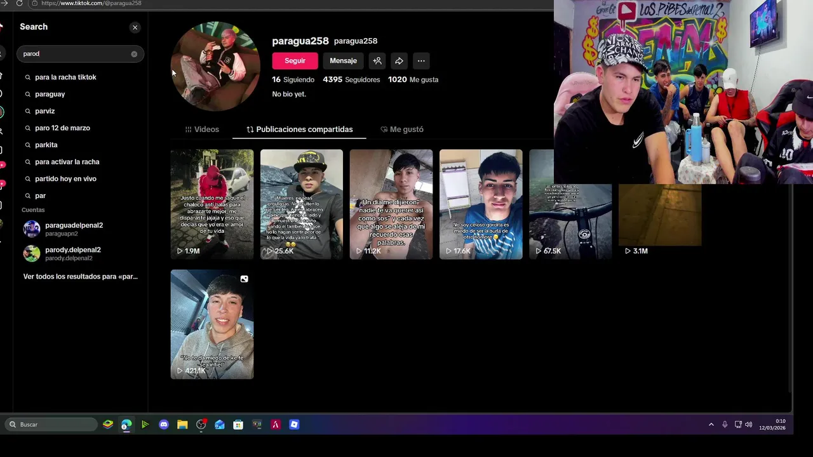Open the parody.delpenal2 account result
813x457 pixels.
(x=80, y=254)
